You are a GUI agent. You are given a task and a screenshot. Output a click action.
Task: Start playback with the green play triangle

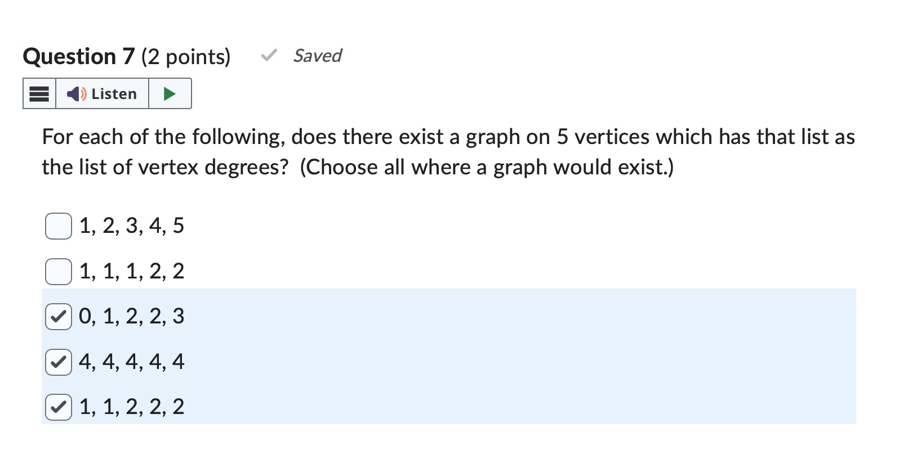pyautogui.click(x=170, y=93)
